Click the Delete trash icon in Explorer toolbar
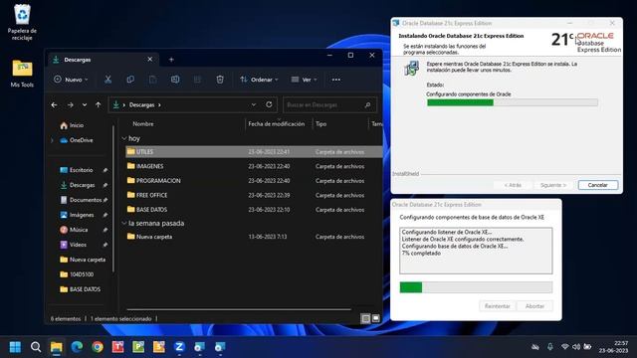Viewport: 637px width, 358px height. (x=220, y=80)
